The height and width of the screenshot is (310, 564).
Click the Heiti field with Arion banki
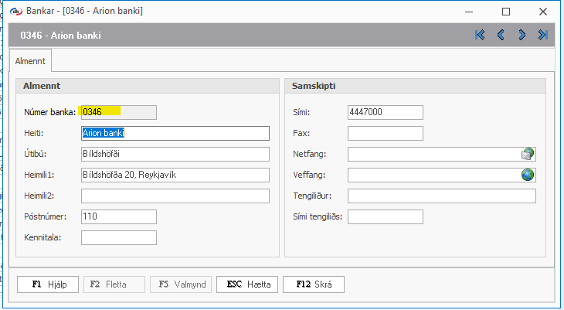tap(175, 133)
